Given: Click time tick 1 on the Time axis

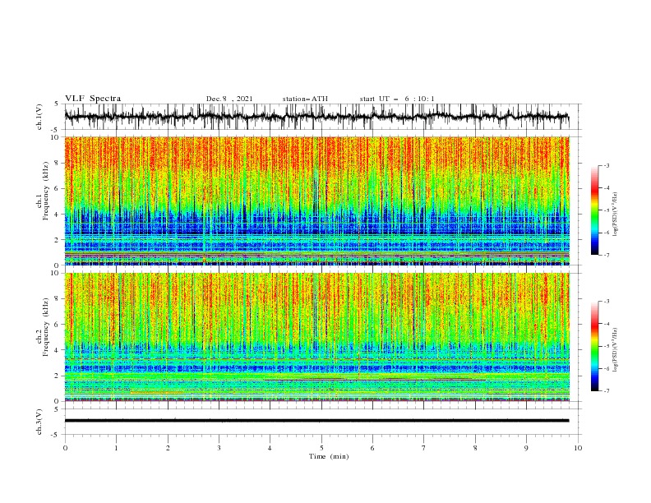Looking at the screenshot, I should pyautogui.click(x=116, y=448).
